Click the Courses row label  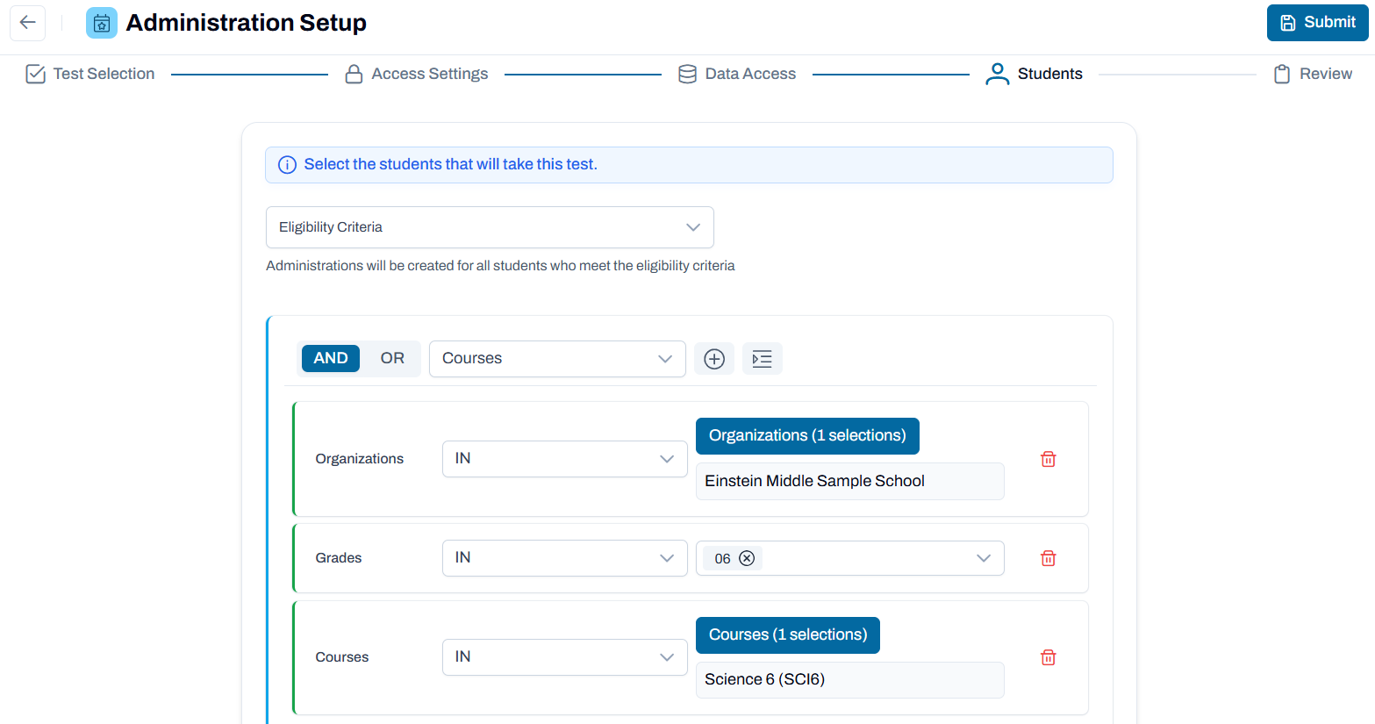(x=342, y=657)
